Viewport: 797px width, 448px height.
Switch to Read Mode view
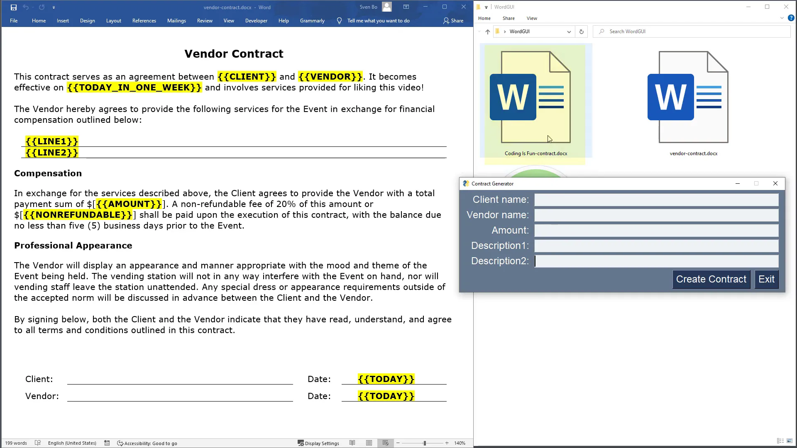(x=352, y=443)
